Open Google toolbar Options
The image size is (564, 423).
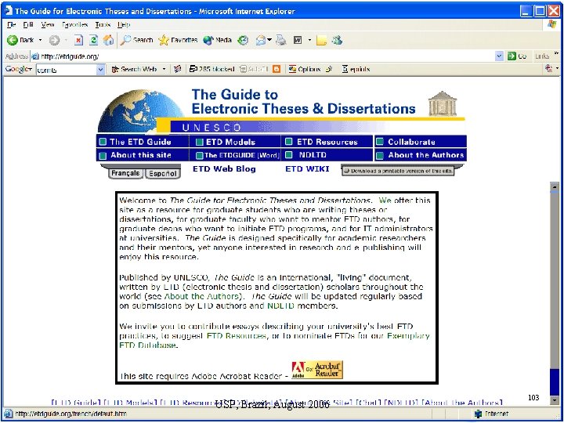tap(305, 69)
